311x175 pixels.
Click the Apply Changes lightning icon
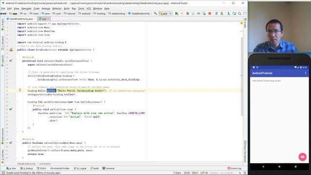pos(182,14)
